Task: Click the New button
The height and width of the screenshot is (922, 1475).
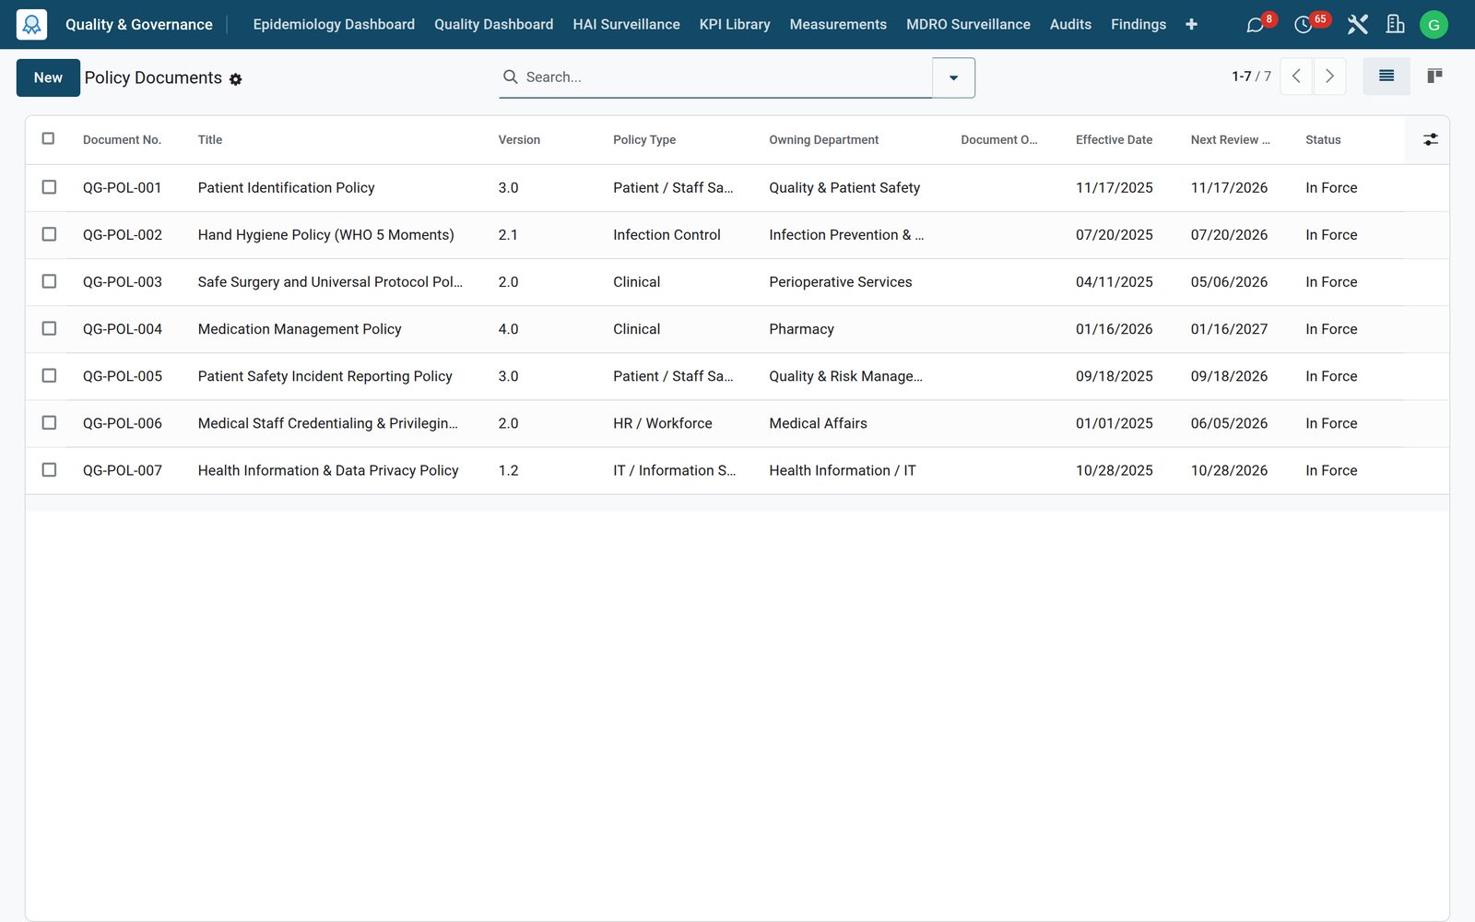Action: coord(48,77)
